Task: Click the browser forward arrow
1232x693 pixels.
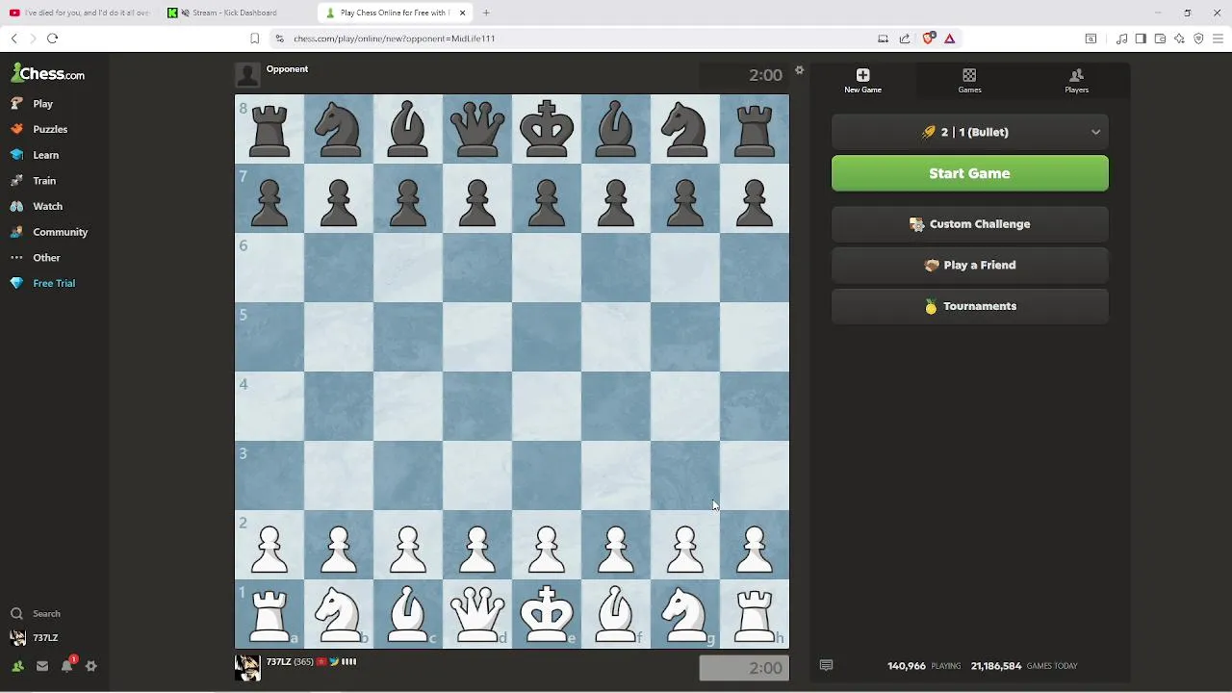Action: [x=33, y=38]
